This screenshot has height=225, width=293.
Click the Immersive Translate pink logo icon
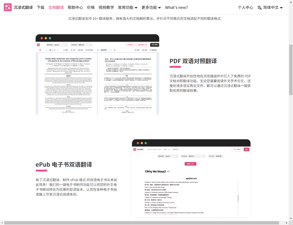(x=8, y=7)
